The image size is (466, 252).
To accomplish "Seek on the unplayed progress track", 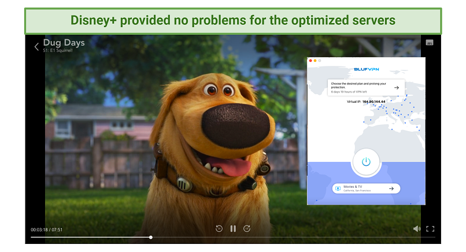I will point(294,237).
